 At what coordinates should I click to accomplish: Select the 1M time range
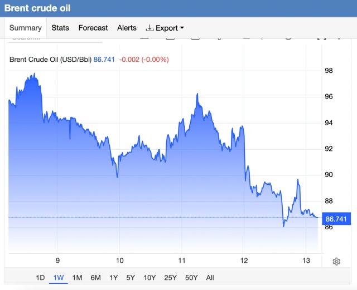click(x=77, y=278)
